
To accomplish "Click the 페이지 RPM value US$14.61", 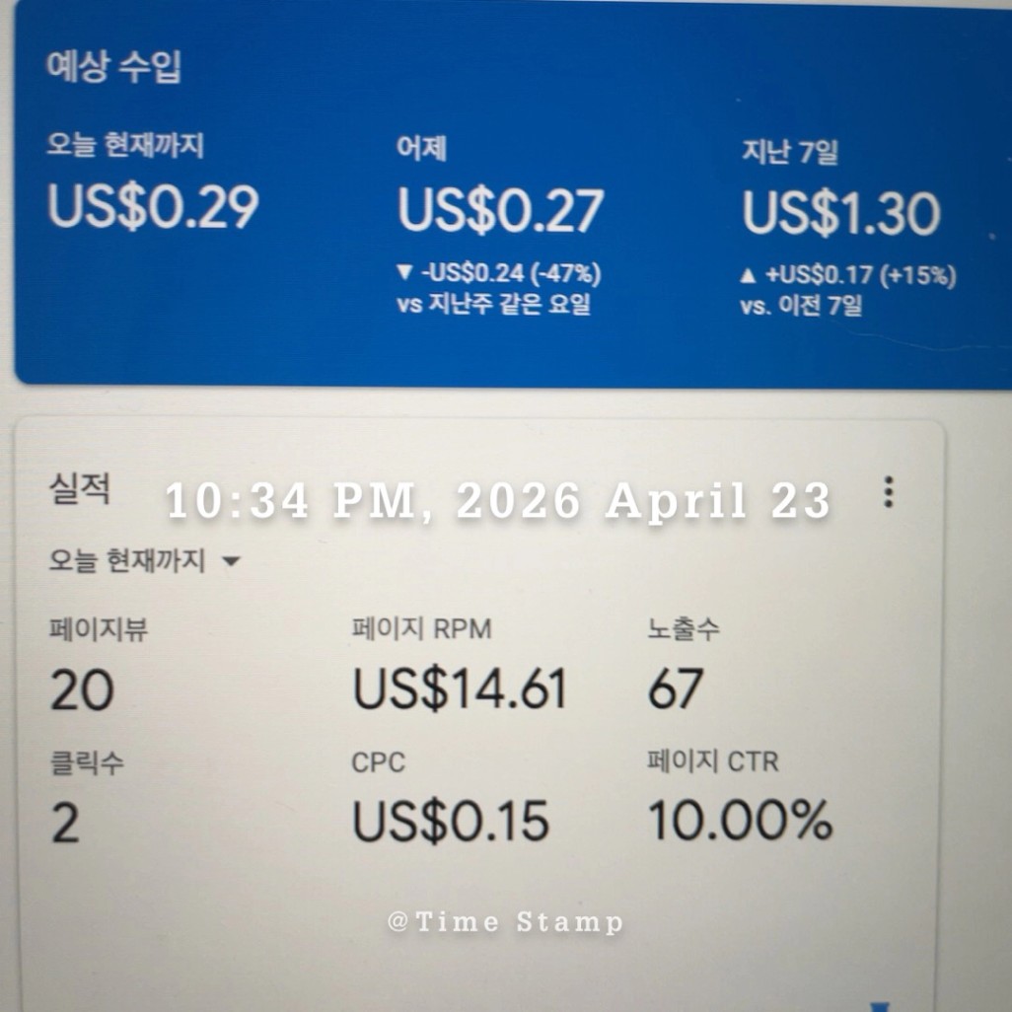I will click(x=460, y=688).
